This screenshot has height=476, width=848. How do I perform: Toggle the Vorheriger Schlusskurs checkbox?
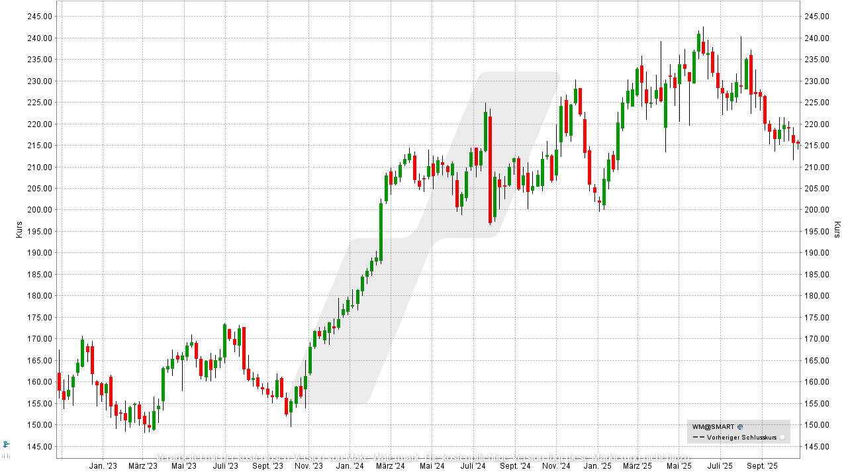pos(782,438)
